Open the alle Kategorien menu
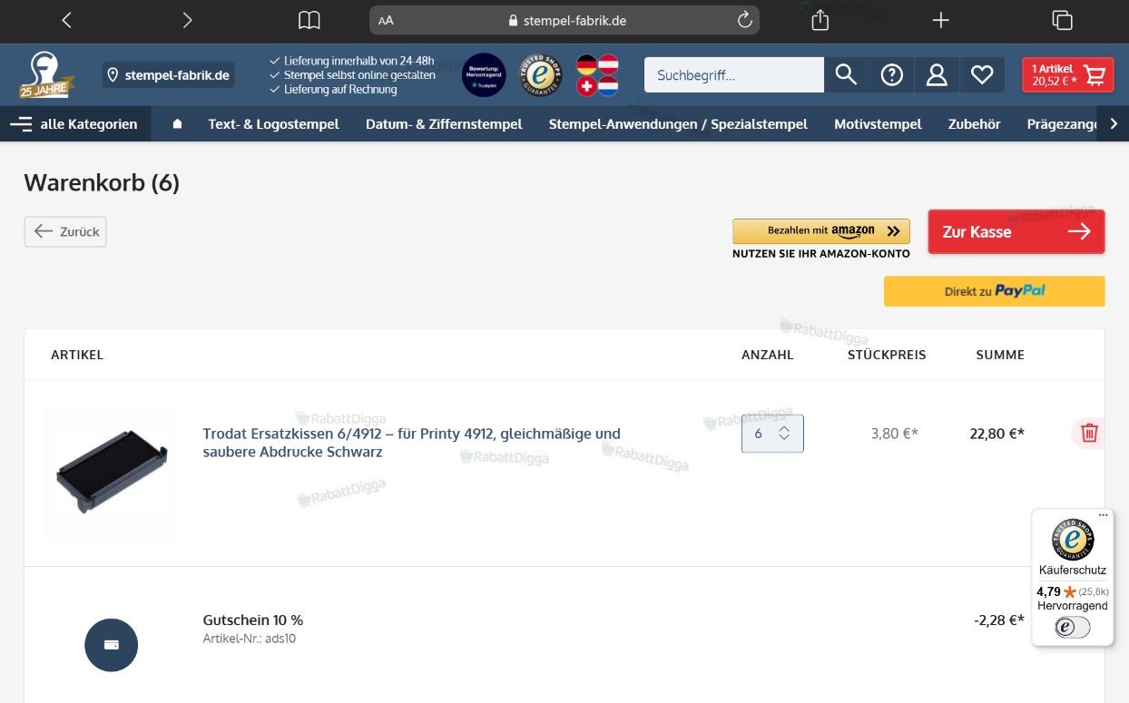Viewport: 1129px width, 703px height. click(74, 124)
